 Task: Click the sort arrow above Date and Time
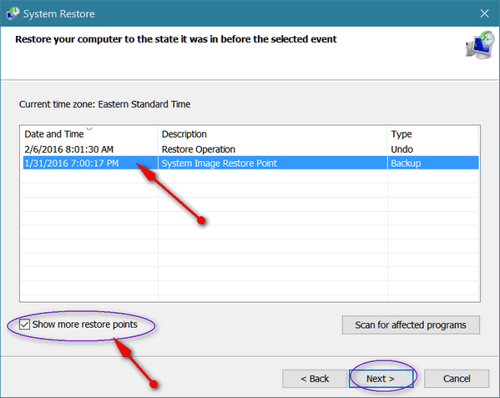[89, 129]
